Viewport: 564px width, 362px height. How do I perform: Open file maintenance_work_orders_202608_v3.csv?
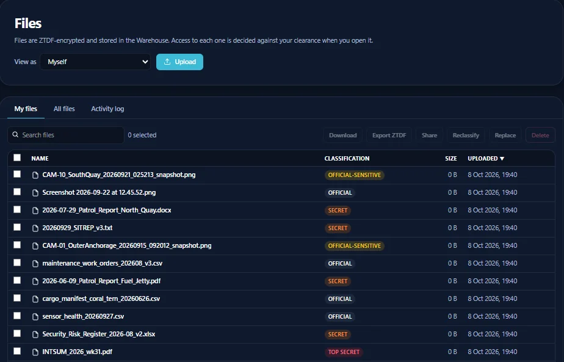[x=103, y=263]
